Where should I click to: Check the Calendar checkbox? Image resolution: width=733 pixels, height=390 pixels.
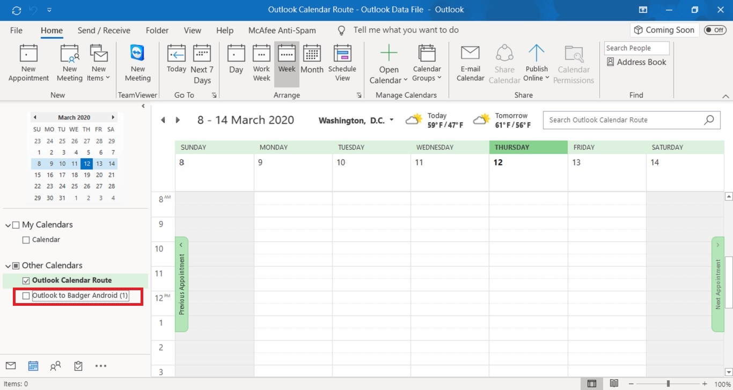[x=26, y=240]
